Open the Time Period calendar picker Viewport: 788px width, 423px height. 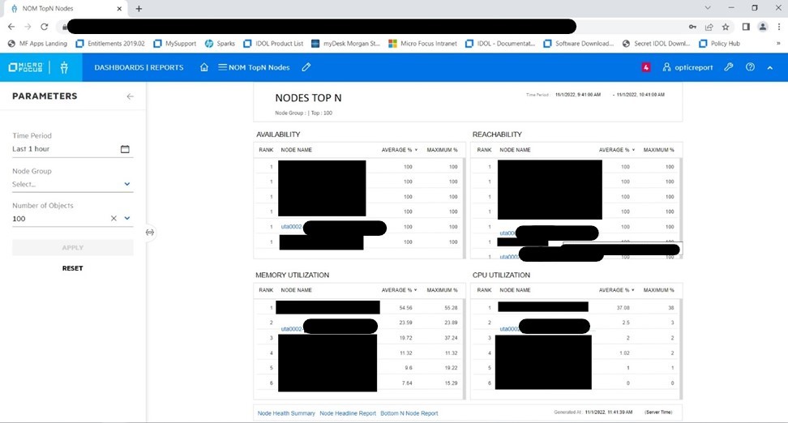point(125,149)
